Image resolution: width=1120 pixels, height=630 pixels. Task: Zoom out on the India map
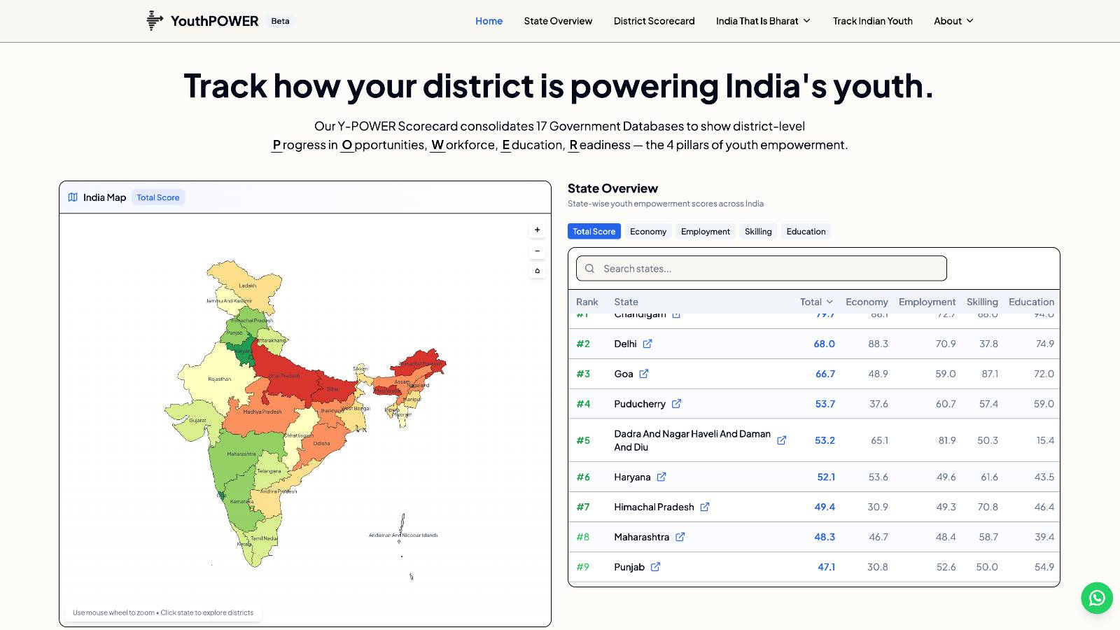tap(537, 250)
